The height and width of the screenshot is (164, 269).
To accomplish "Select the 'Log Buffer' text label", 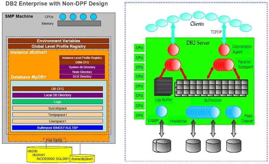I will (x=164, y=100).
